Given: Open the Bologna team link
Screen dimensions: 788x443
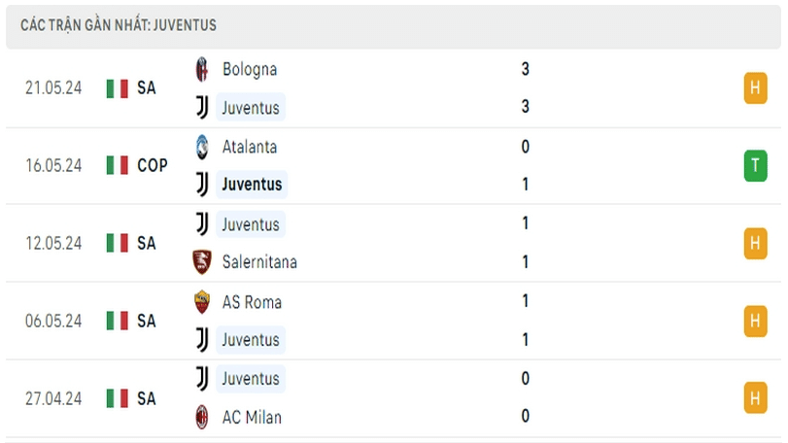Looking at the screenshot, I should pyautogui.click(x=250, y=69).
